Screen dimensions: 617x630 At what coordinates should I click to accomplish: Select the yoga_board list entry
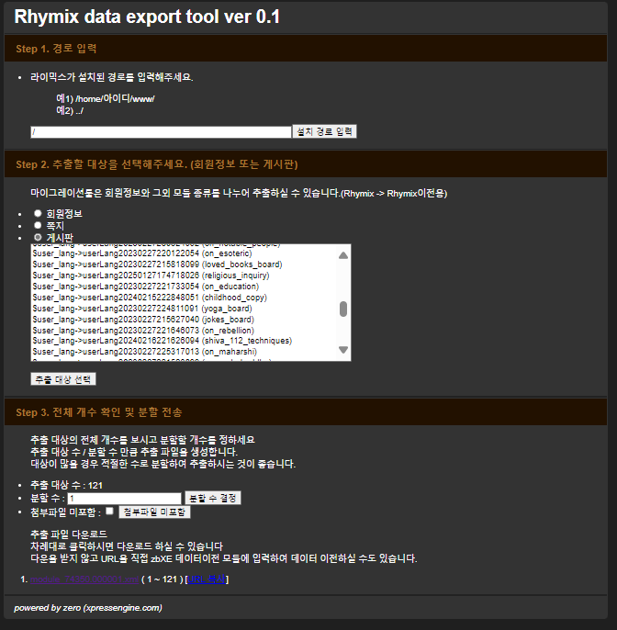185,309
